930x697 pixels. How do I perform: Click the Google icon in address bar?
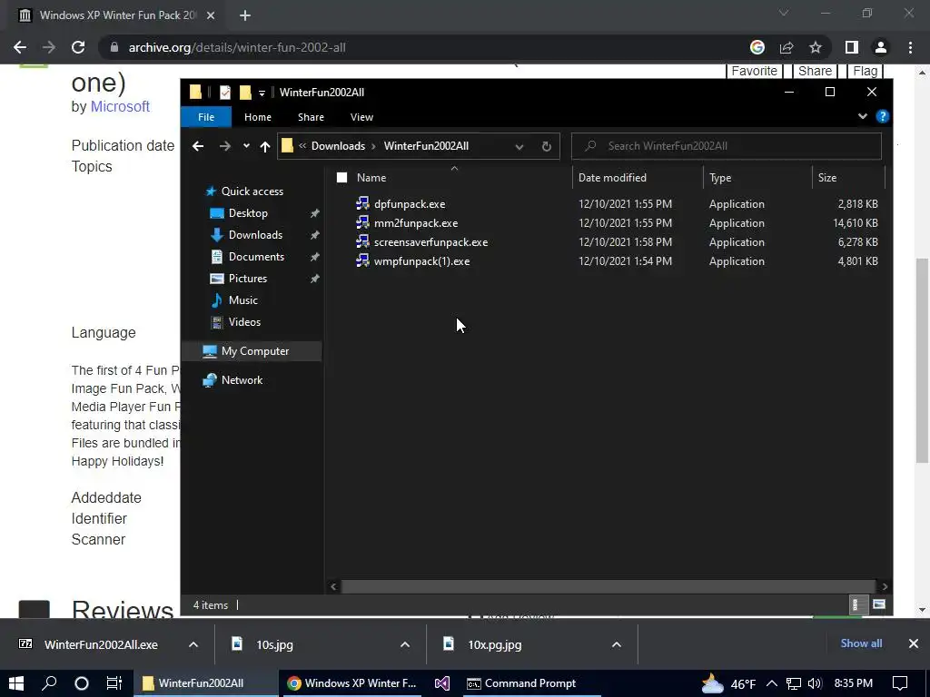[757, 47]
